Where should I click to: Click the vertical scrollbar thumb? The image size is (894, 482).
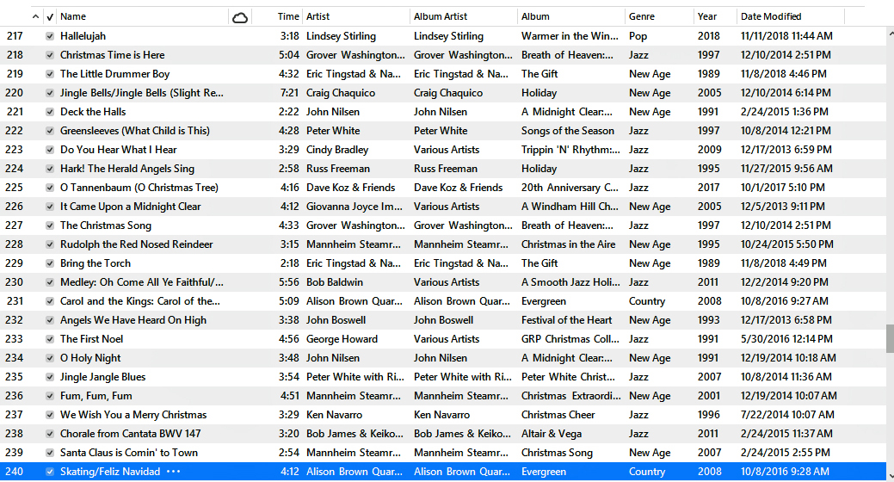pyautogui.click(x=890, y=338)
